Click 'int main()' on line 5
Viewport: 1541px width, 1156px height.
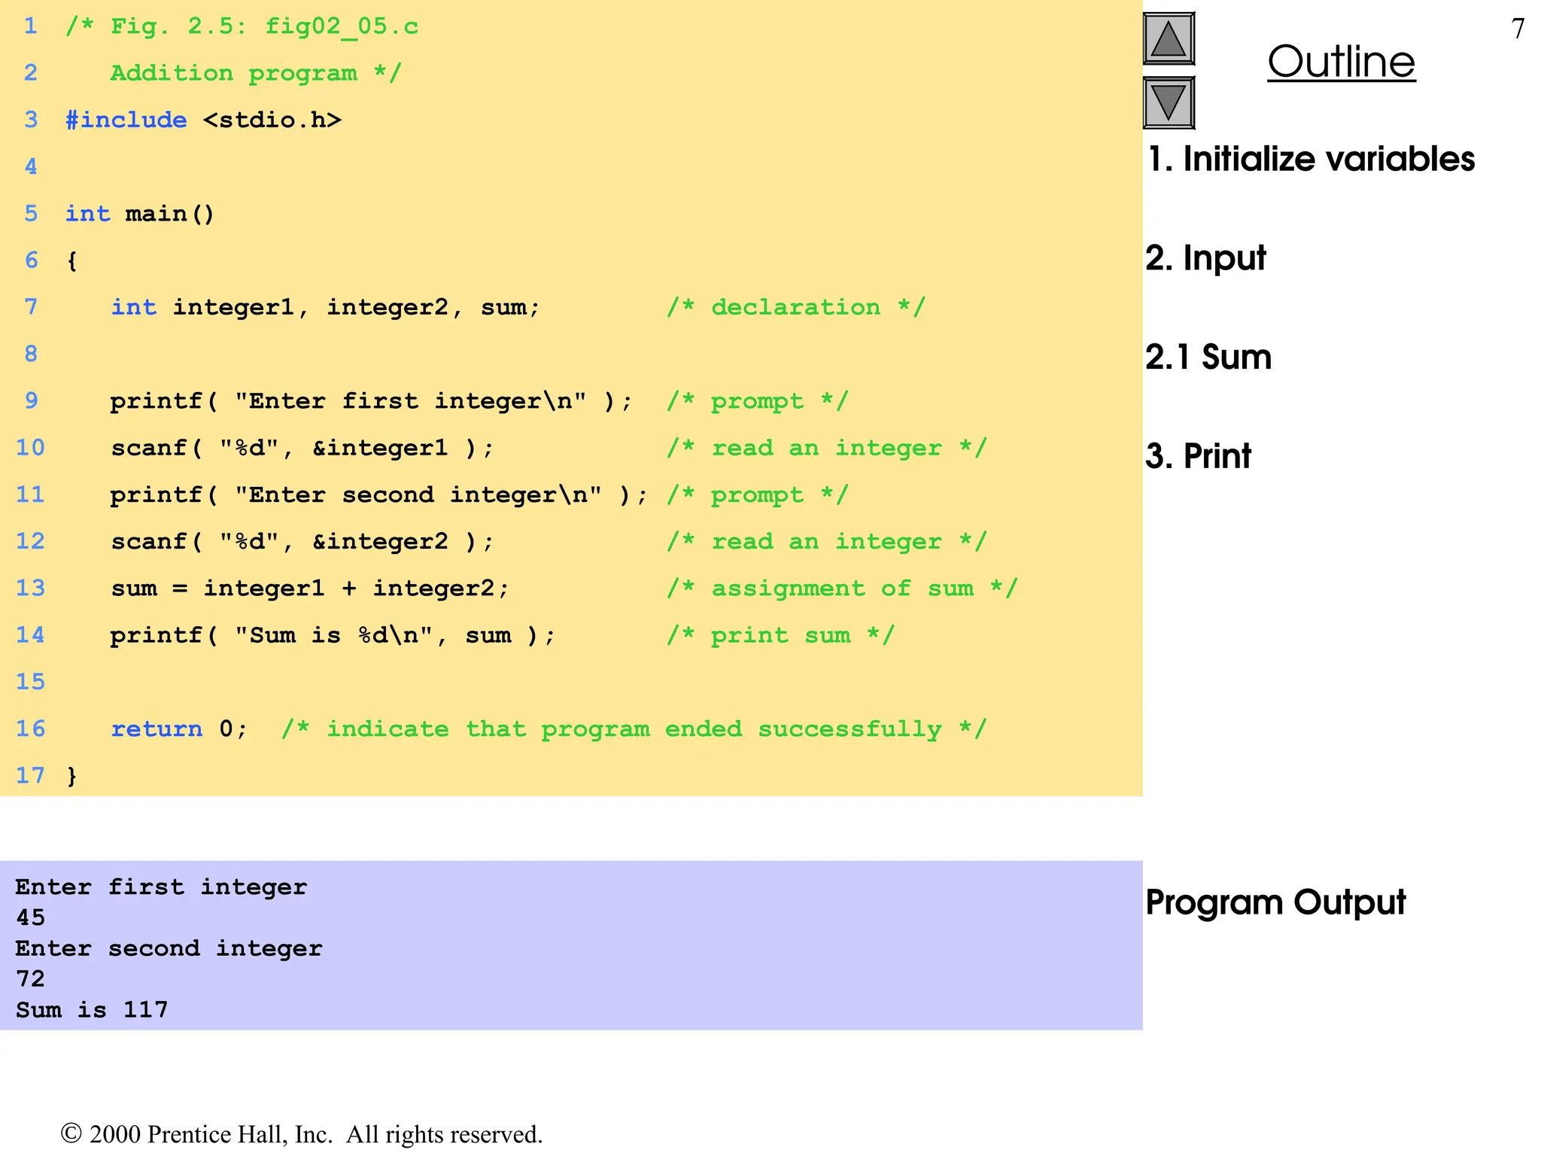coord(140,214)
